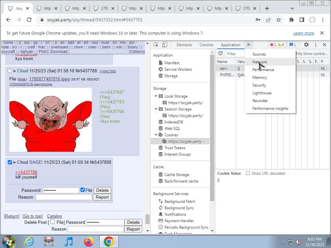Uncheck the File checkbox beside the post Password field

82,190
